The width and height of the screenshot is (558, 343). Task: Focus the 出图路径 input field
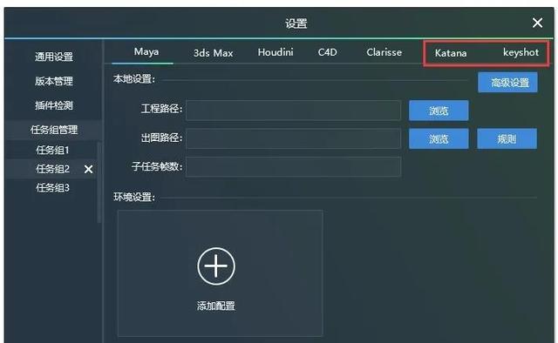coord(294,138)
